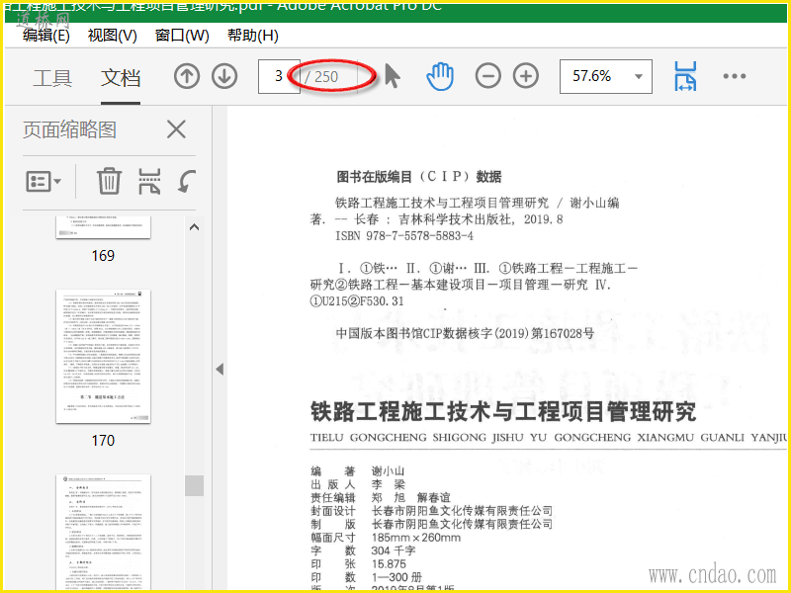This screenshot has width=791, height=593.
Task: Close the page thumbnails panel
Action: (176, 129)
